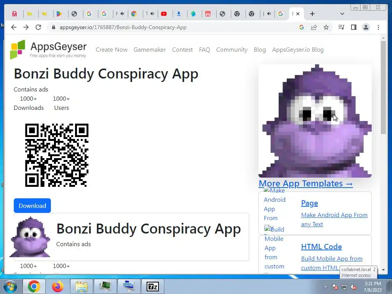Image resolution: width=392 pixels, height=294 pixels.
Task: Open Make Android App From any Text link
Action: (x=334, y=219)
